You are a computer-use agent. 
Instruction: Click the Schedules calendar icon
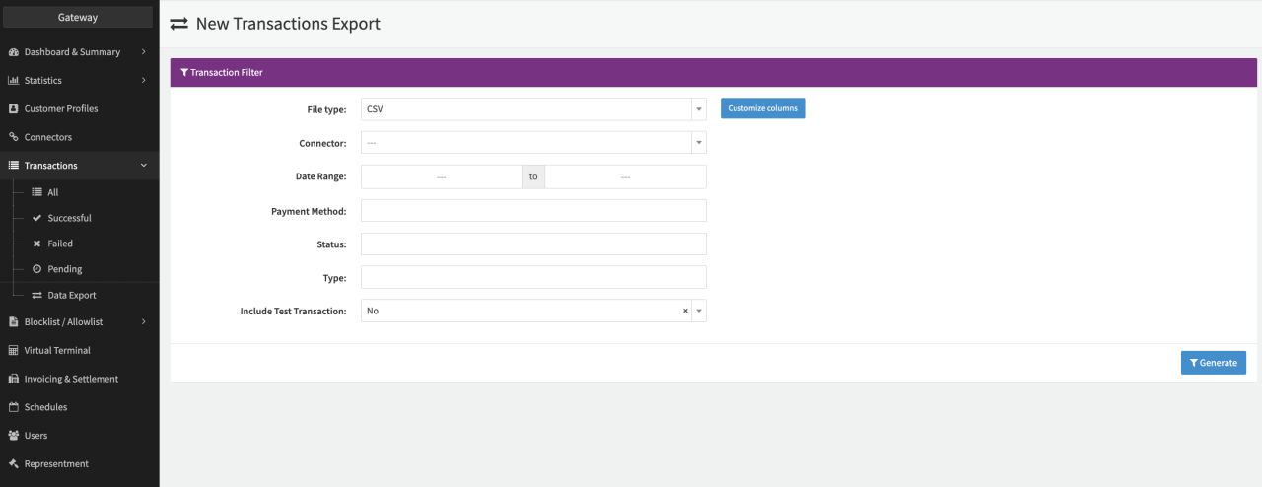click(x=14, y=407)
